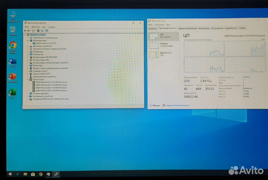Screen dimensions: 268x180
Task: Open the Windows Start menu
Action: 10,174
